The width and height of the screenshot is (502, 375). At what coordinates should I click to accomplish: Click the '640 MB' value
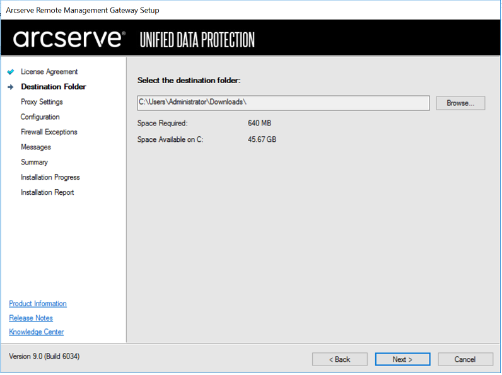point(259,123)
